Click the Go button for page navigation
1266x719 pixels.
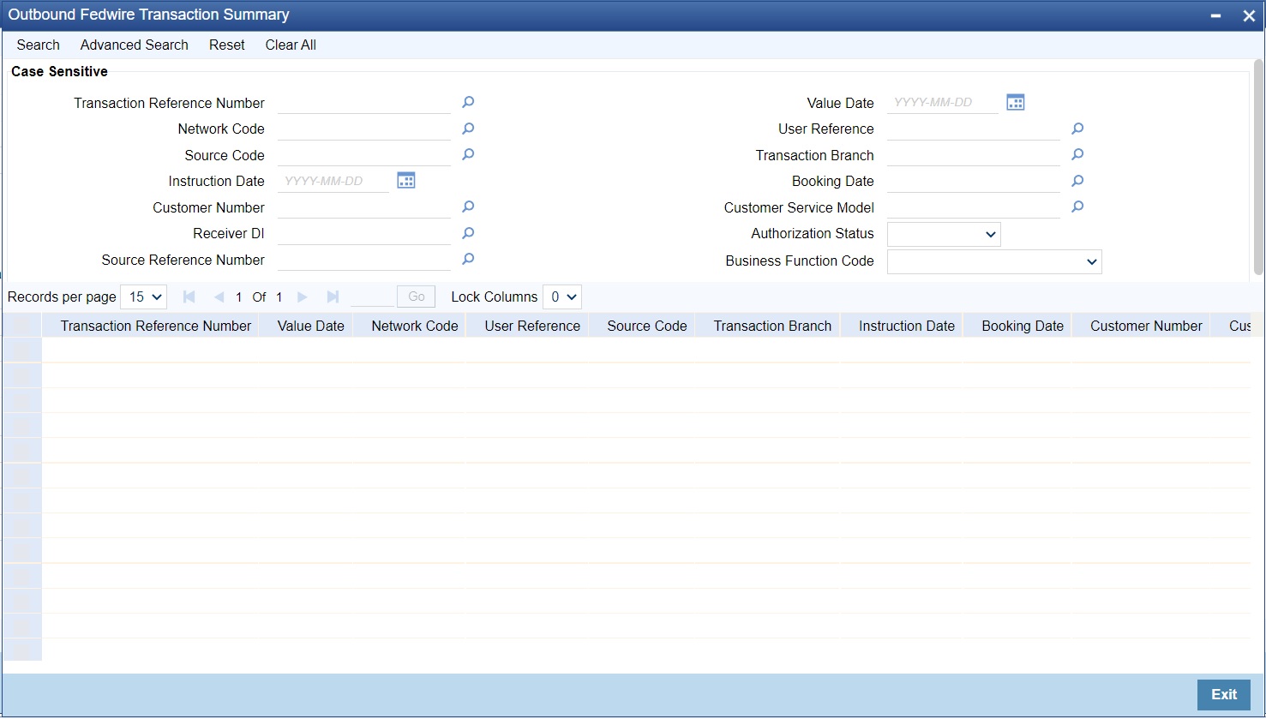(x=416, y=297)
